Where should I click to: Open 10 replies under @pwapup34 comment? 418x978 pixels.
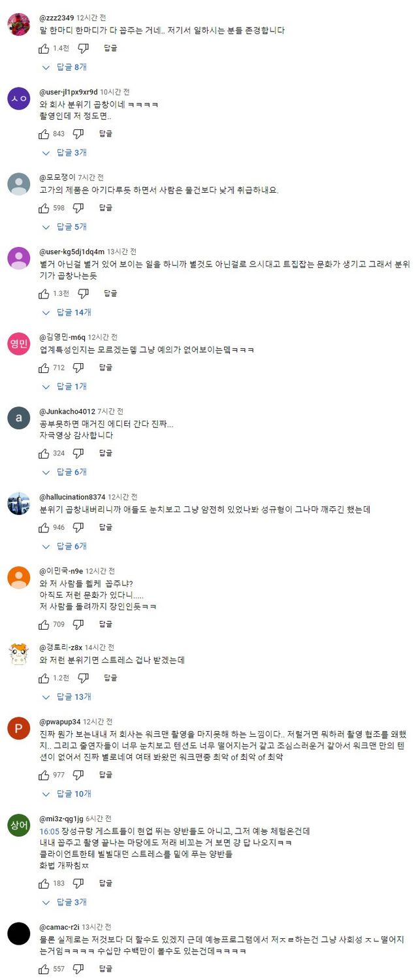point(67,794)
